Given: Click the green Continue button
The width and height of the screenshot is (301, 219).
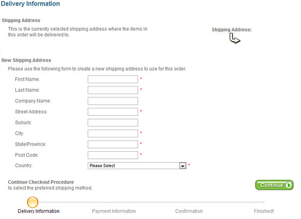Looking at the screenshot, I should click(274, 185).
